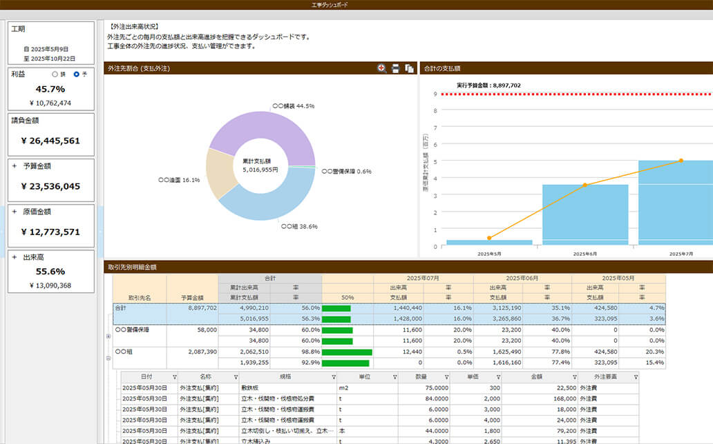The height and width of the screenshot is (444, 713).
Task: Click the zoom magnifier icon on pie chart panel
Action: [x=381, y=68]
